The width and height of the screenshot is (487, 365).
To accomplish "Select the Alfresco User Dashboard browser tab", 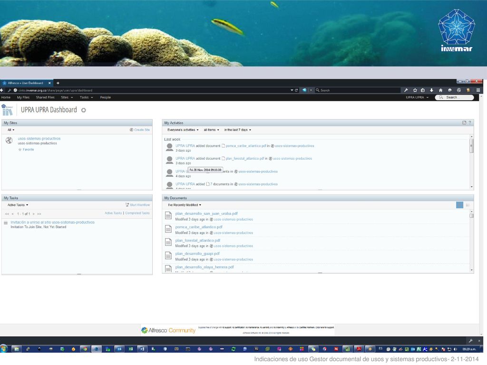I will pos(26,83).
